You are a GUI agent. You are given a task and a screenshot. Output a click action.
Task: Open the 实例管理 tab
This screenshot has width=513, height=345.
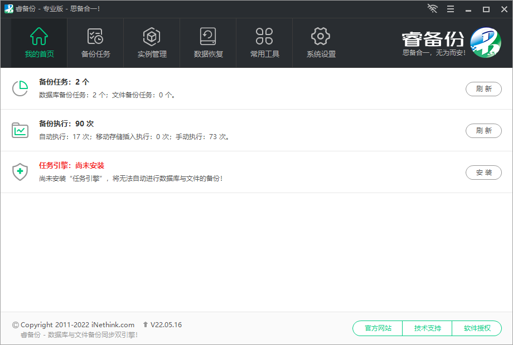click(x=152, y=43)
